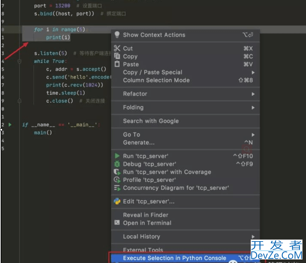The image size is (306, 263).
Task: Click the Python logo beside Edit 'tcp_server'
Action: (x=117, y=201)
